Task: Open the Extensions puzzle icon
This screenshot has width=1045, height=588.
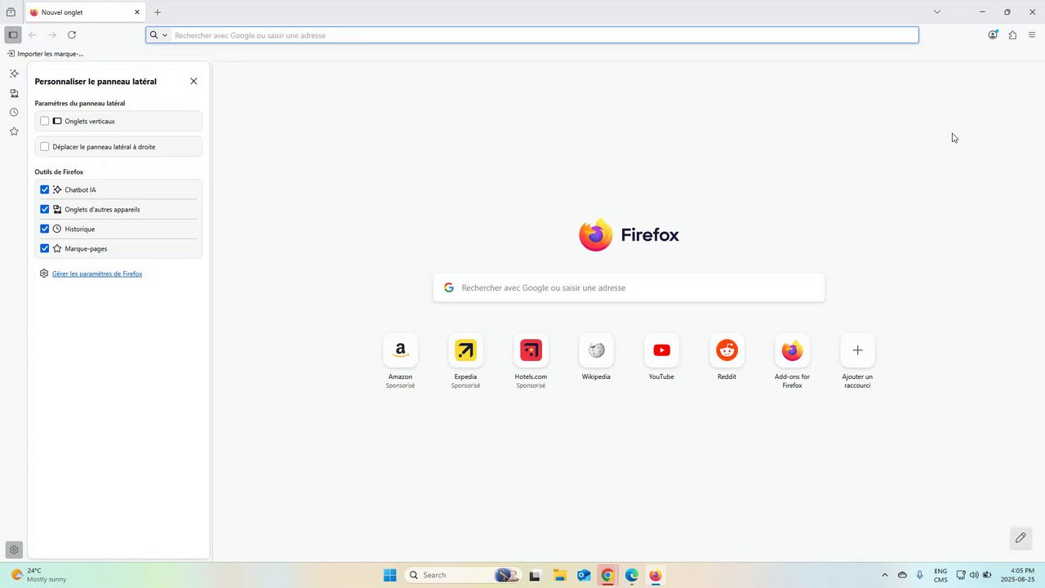Action: (1012, 35)
